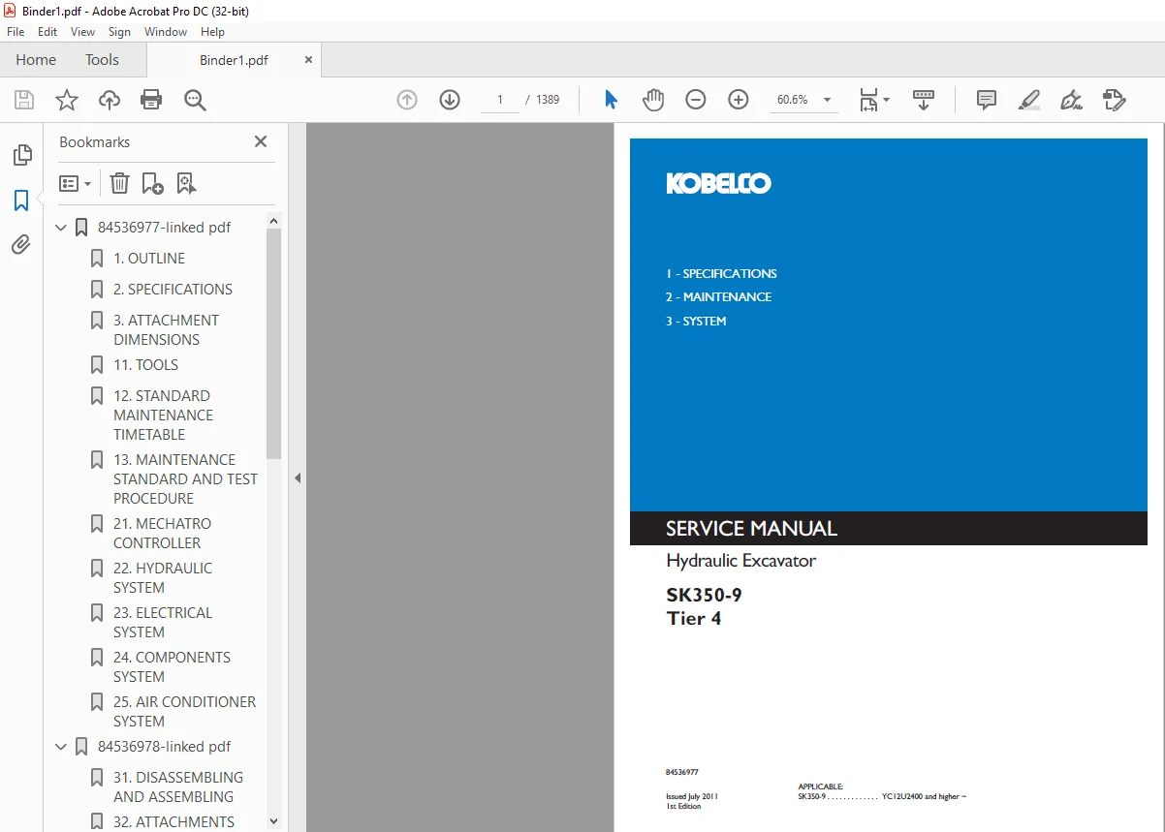
Task: Open bookmark 11. TOOLS
Action: (x=145, y=365)
